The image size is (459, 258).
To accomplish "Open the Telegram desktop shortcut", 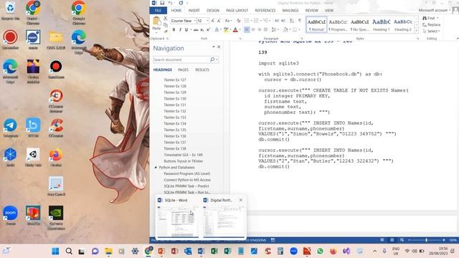I will click(x=11, y=128).
